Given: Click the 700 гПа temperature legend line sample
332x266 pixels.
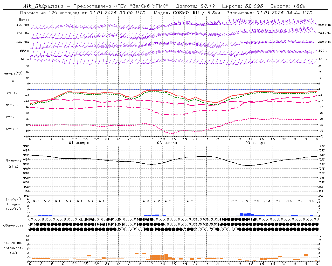Looking at the screenshot, I should point(12,120).
